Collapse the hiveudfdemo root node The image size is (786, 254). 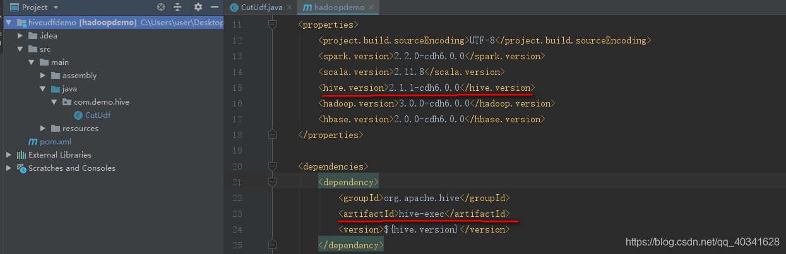point(8,23)
